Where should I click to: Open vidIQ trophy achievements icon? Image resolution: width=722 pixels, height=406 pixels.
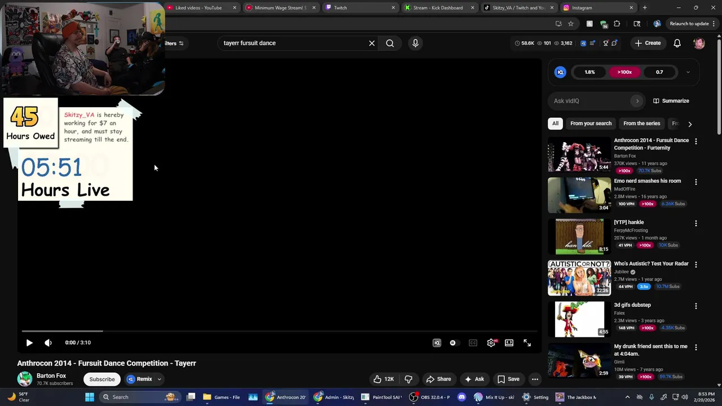click(x=606, y=43)
